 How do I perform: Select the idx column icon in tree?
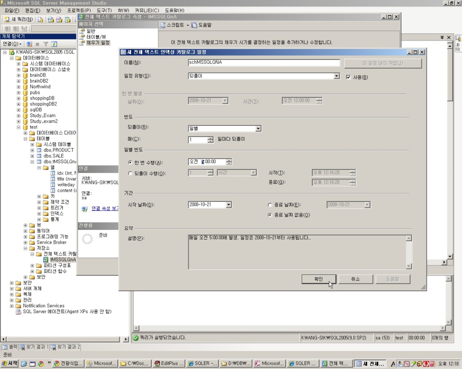53,173
